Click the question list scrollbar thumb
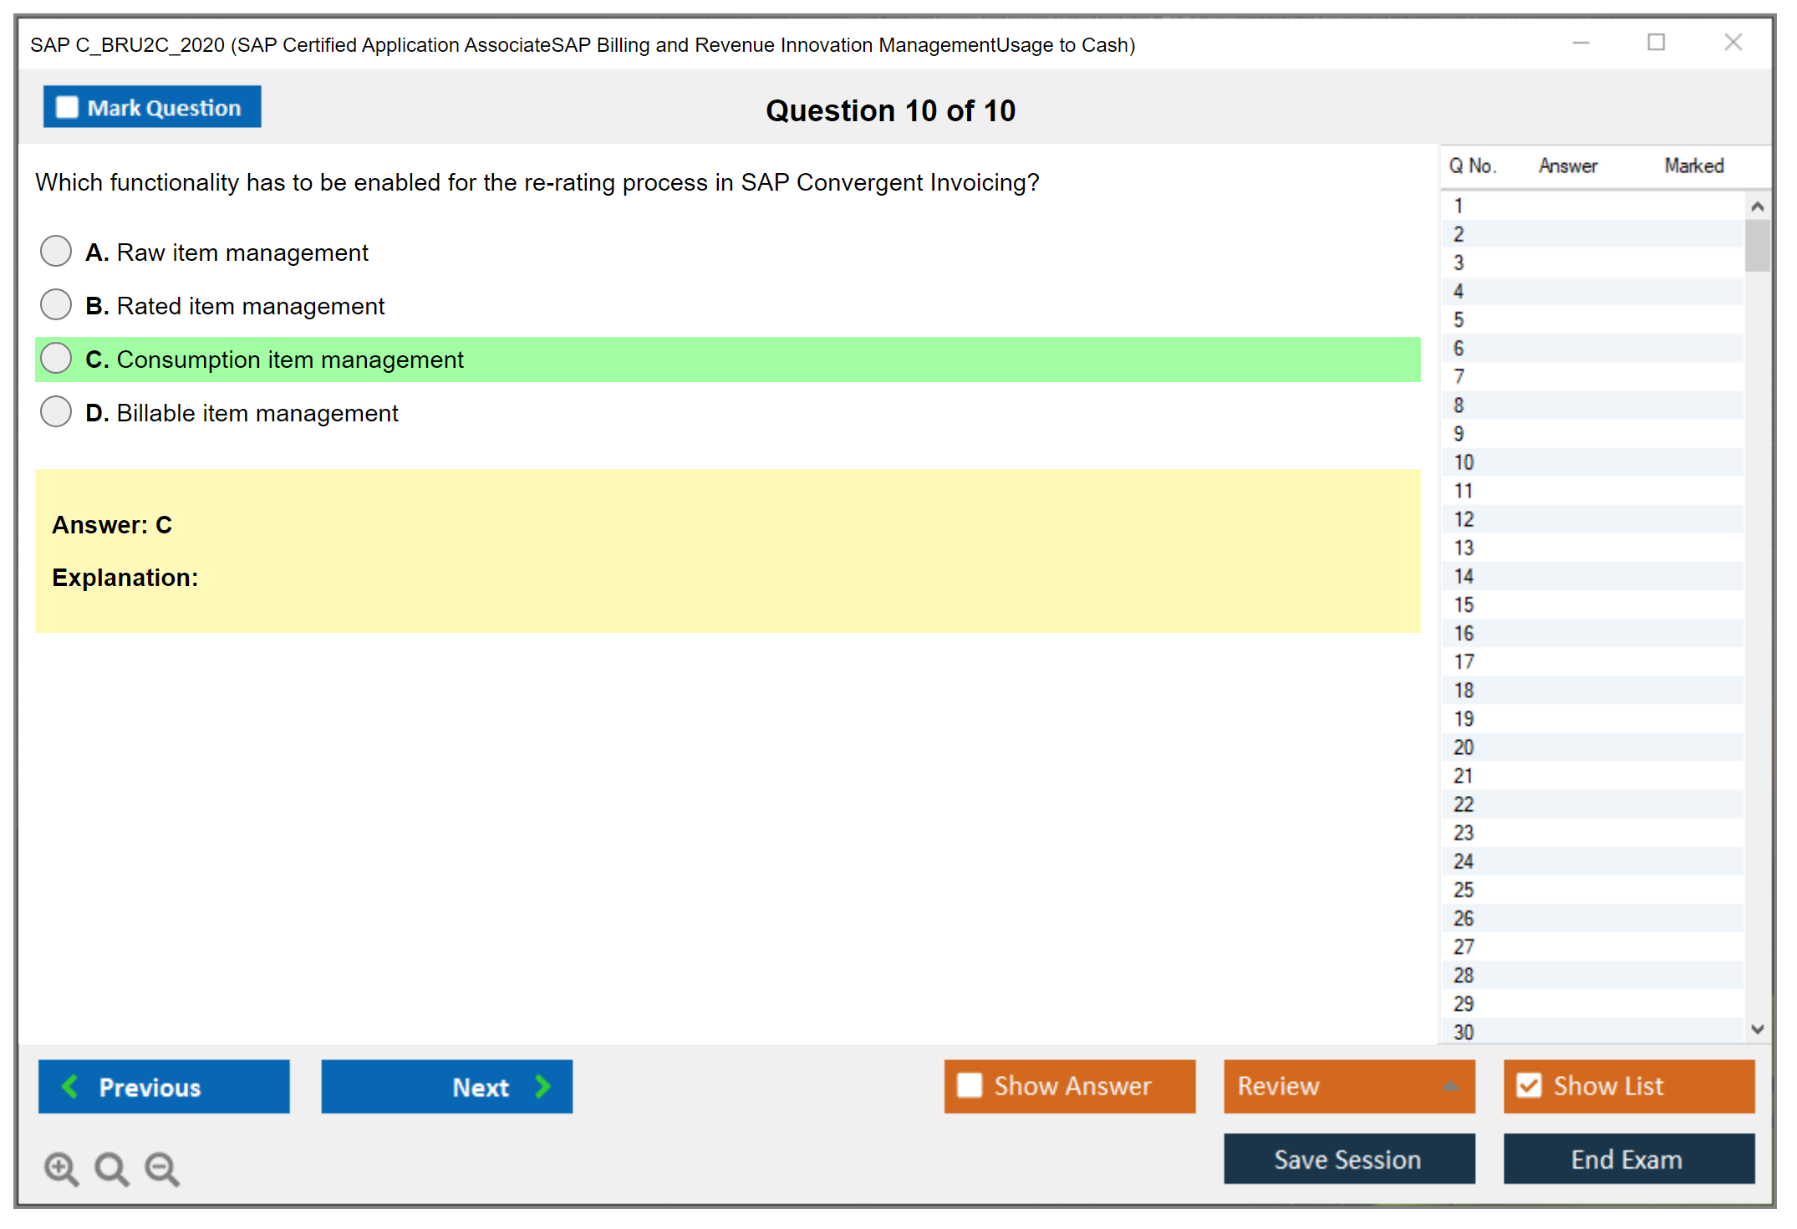 coord(1757,245)
